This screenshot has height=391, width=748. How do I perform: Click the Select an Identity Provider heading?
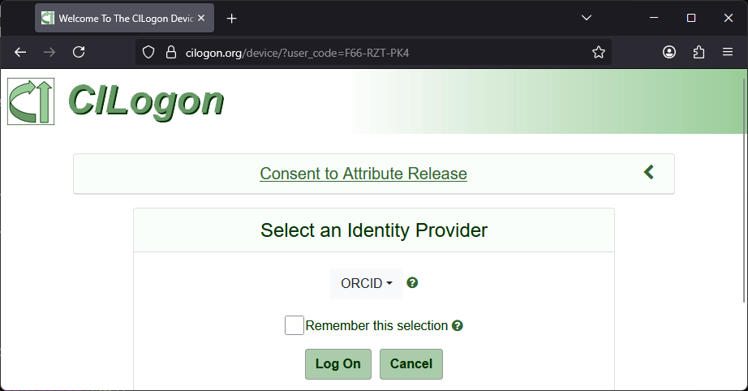click(x=374, y=230)
